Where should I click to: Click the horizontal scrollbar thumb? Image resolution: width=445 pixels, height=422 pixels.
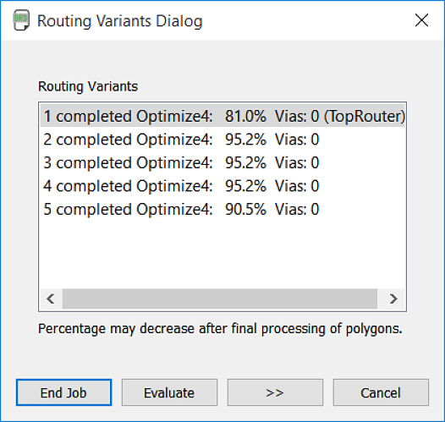(220, 299)
